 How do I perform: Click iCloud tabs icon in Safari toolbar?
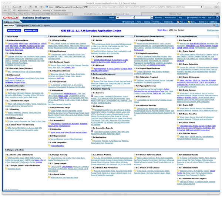click(x=14, y=7)
